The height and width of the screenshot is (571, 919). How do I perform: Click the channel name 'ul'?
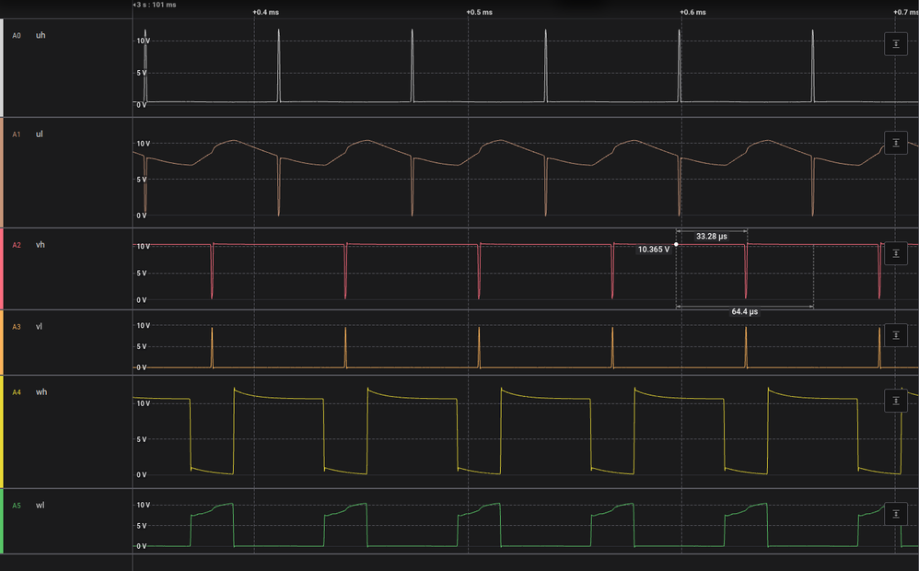click(40, 134)
